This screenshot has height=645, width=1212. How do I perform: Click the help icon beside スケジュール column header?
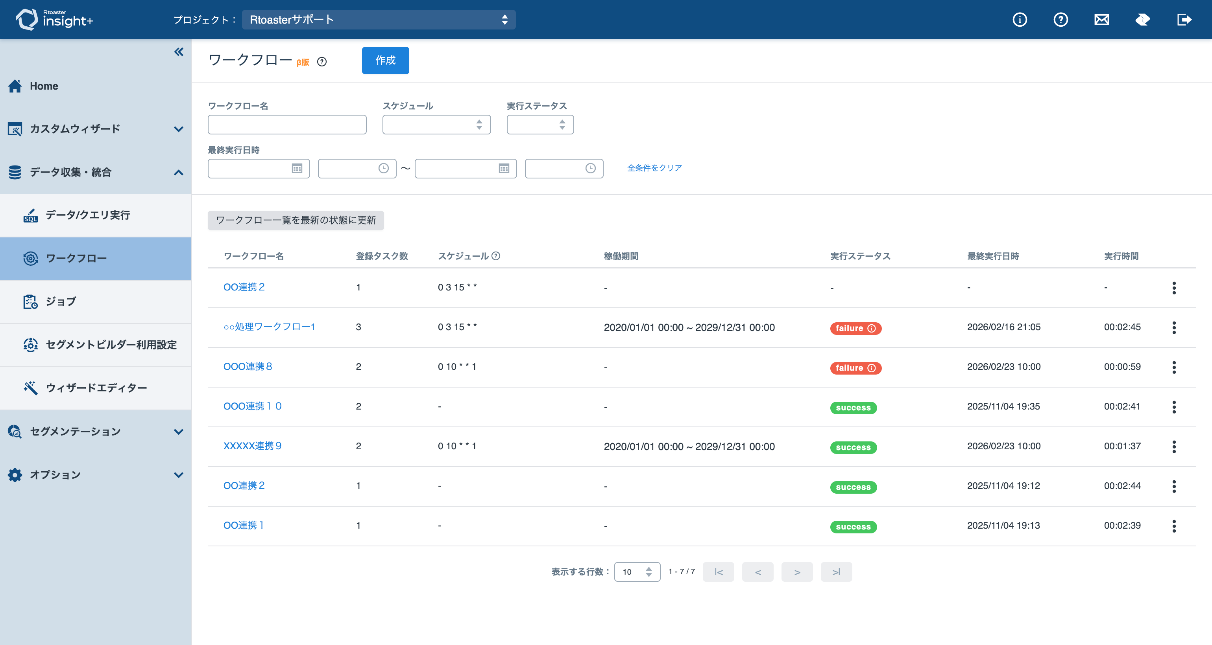[x=496, y=256]
